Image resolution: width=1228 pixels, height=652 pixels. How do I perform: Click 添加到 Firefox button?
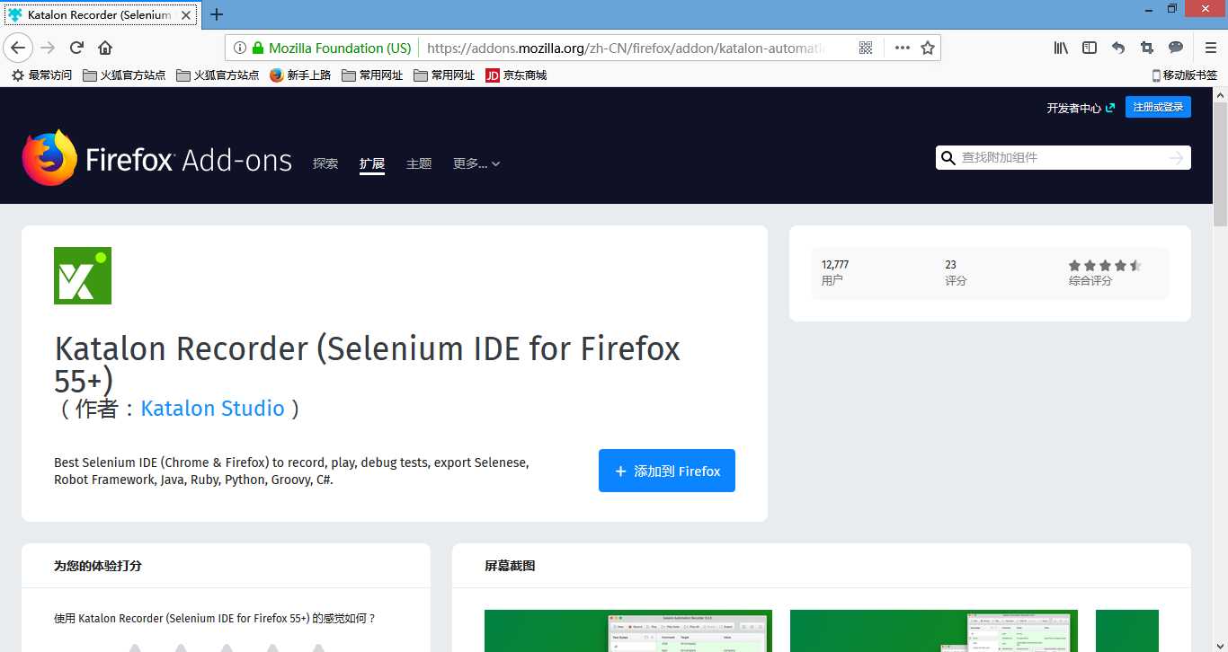tap(667, 471)
